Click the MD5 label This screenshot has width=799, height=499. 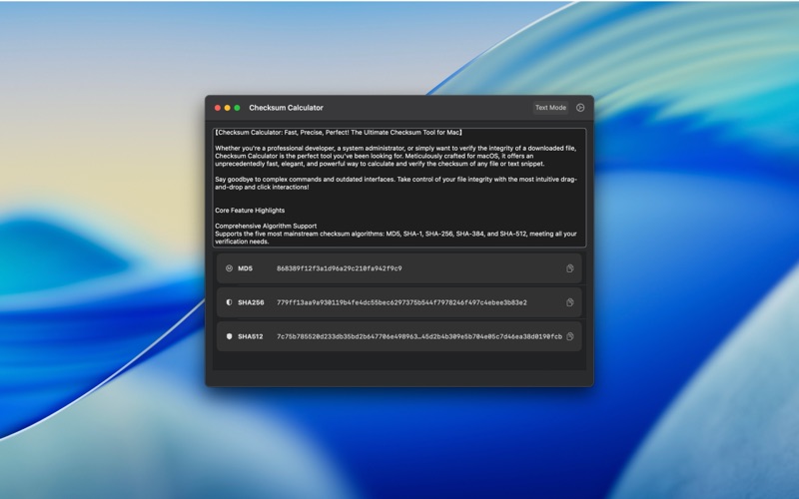tap(246, 268)
